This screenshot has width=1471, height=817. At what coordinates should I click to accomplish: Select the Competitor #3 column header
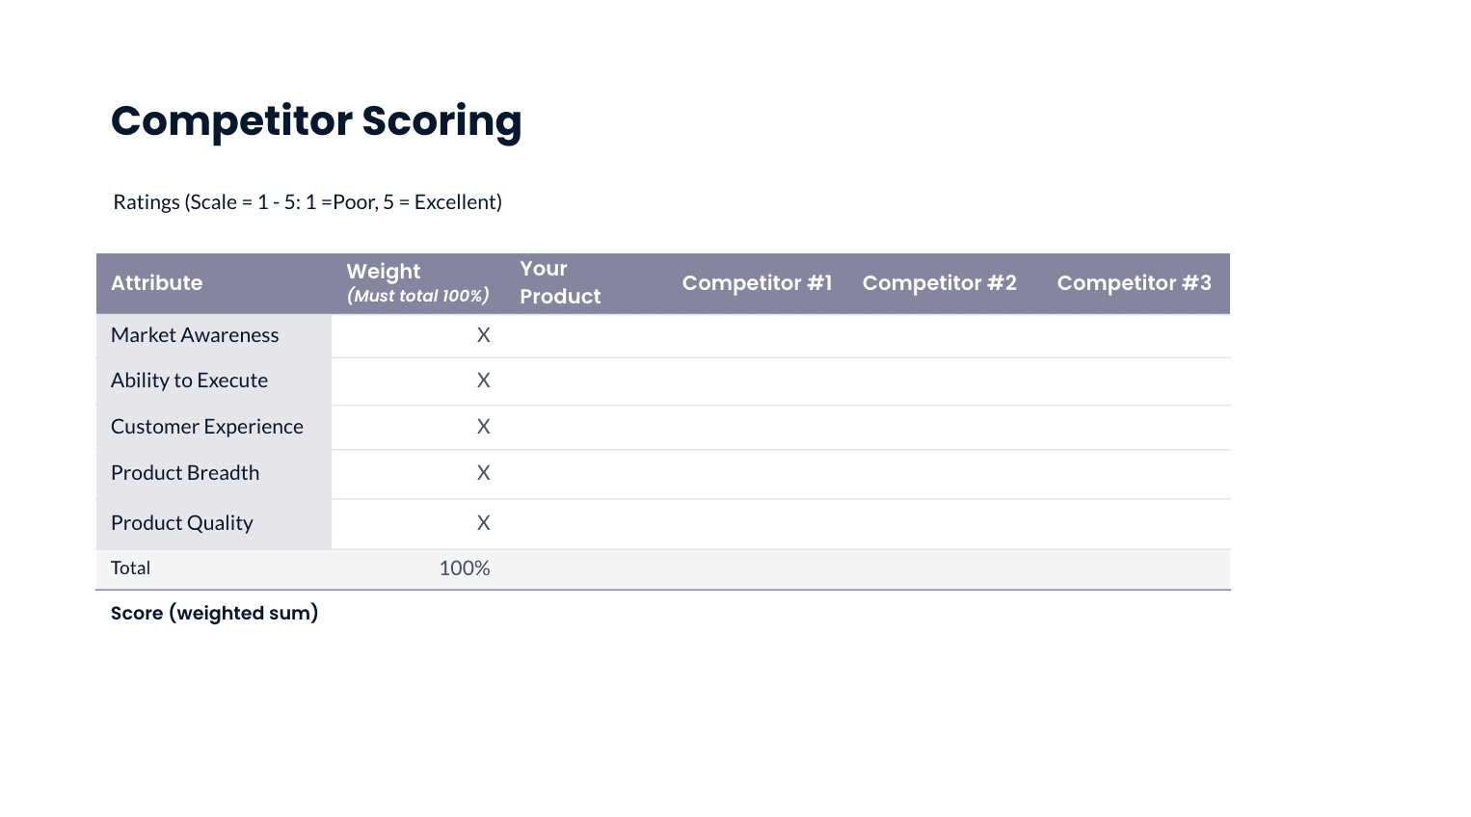[1134, 283]
